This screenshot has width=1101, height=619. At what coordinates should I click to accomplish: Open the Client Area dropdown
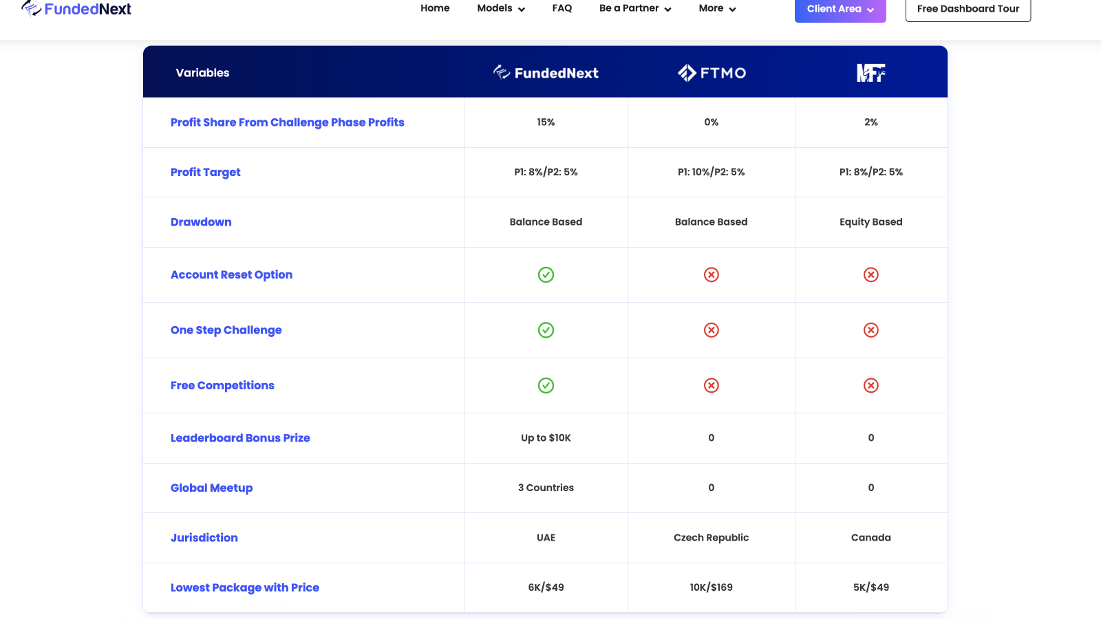(840, 9)
